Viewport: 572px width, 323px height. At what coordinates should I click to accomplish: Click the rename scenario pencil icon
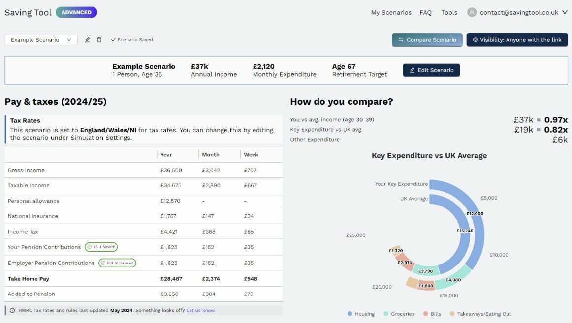pos(87,39)
